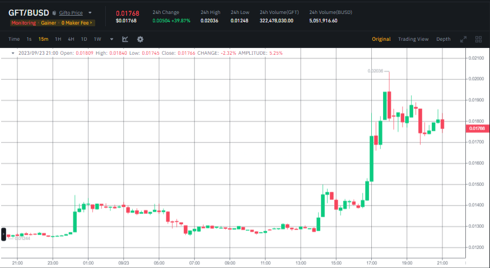Image resolution: width=490 pixels, height=268 pixels.
Task: Switch to the 4H interval
Action: (x=71, y=39)
